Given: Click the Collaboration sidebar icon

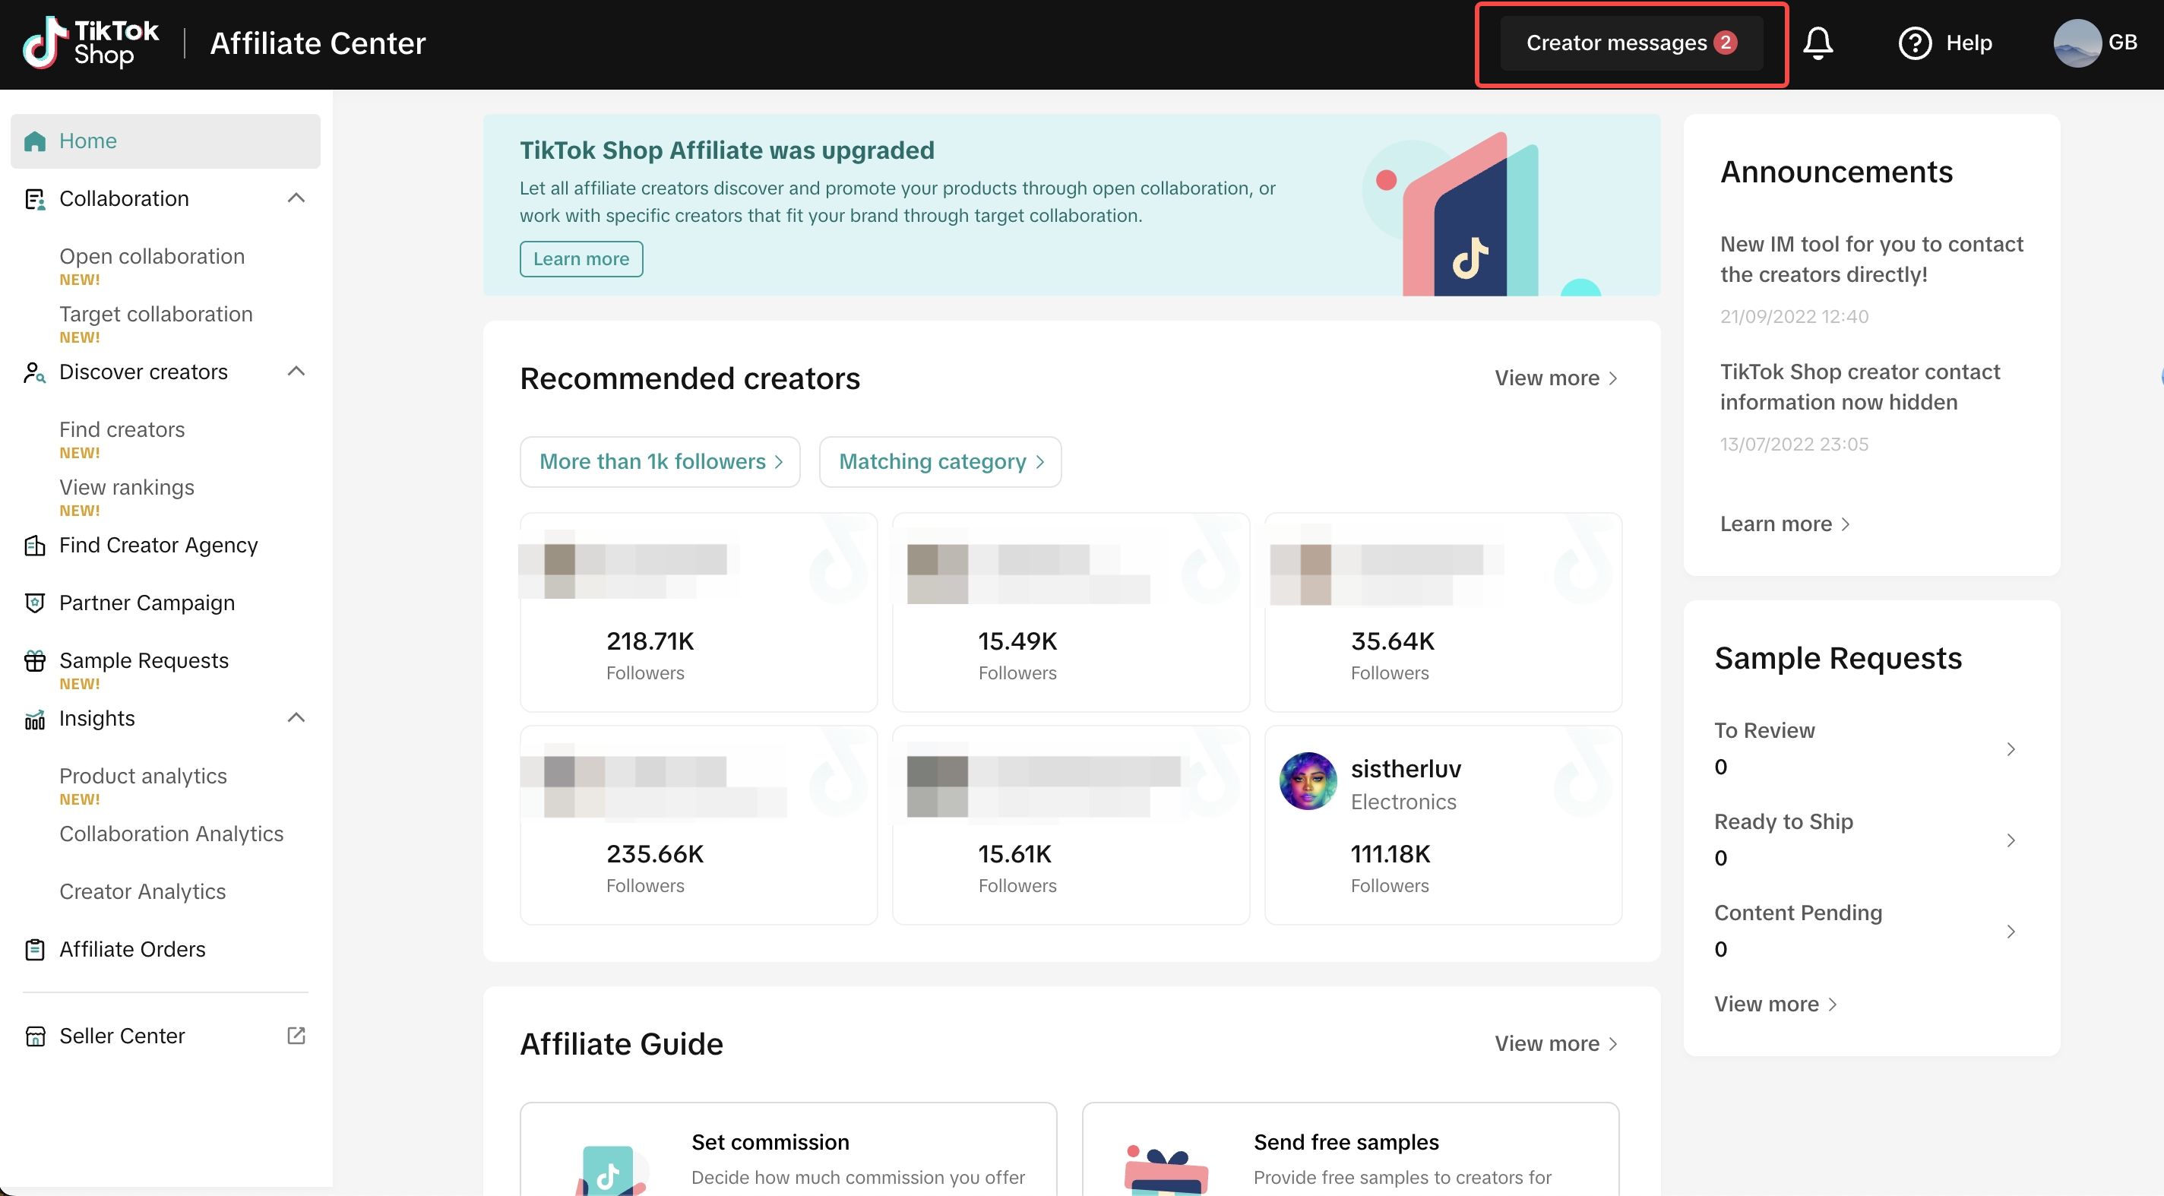Looking at the screenshot, I should [x=34, y=198].
